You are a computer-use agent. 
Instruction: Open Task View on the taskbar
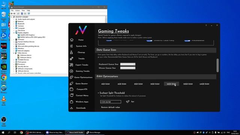[x=15, y=132]
